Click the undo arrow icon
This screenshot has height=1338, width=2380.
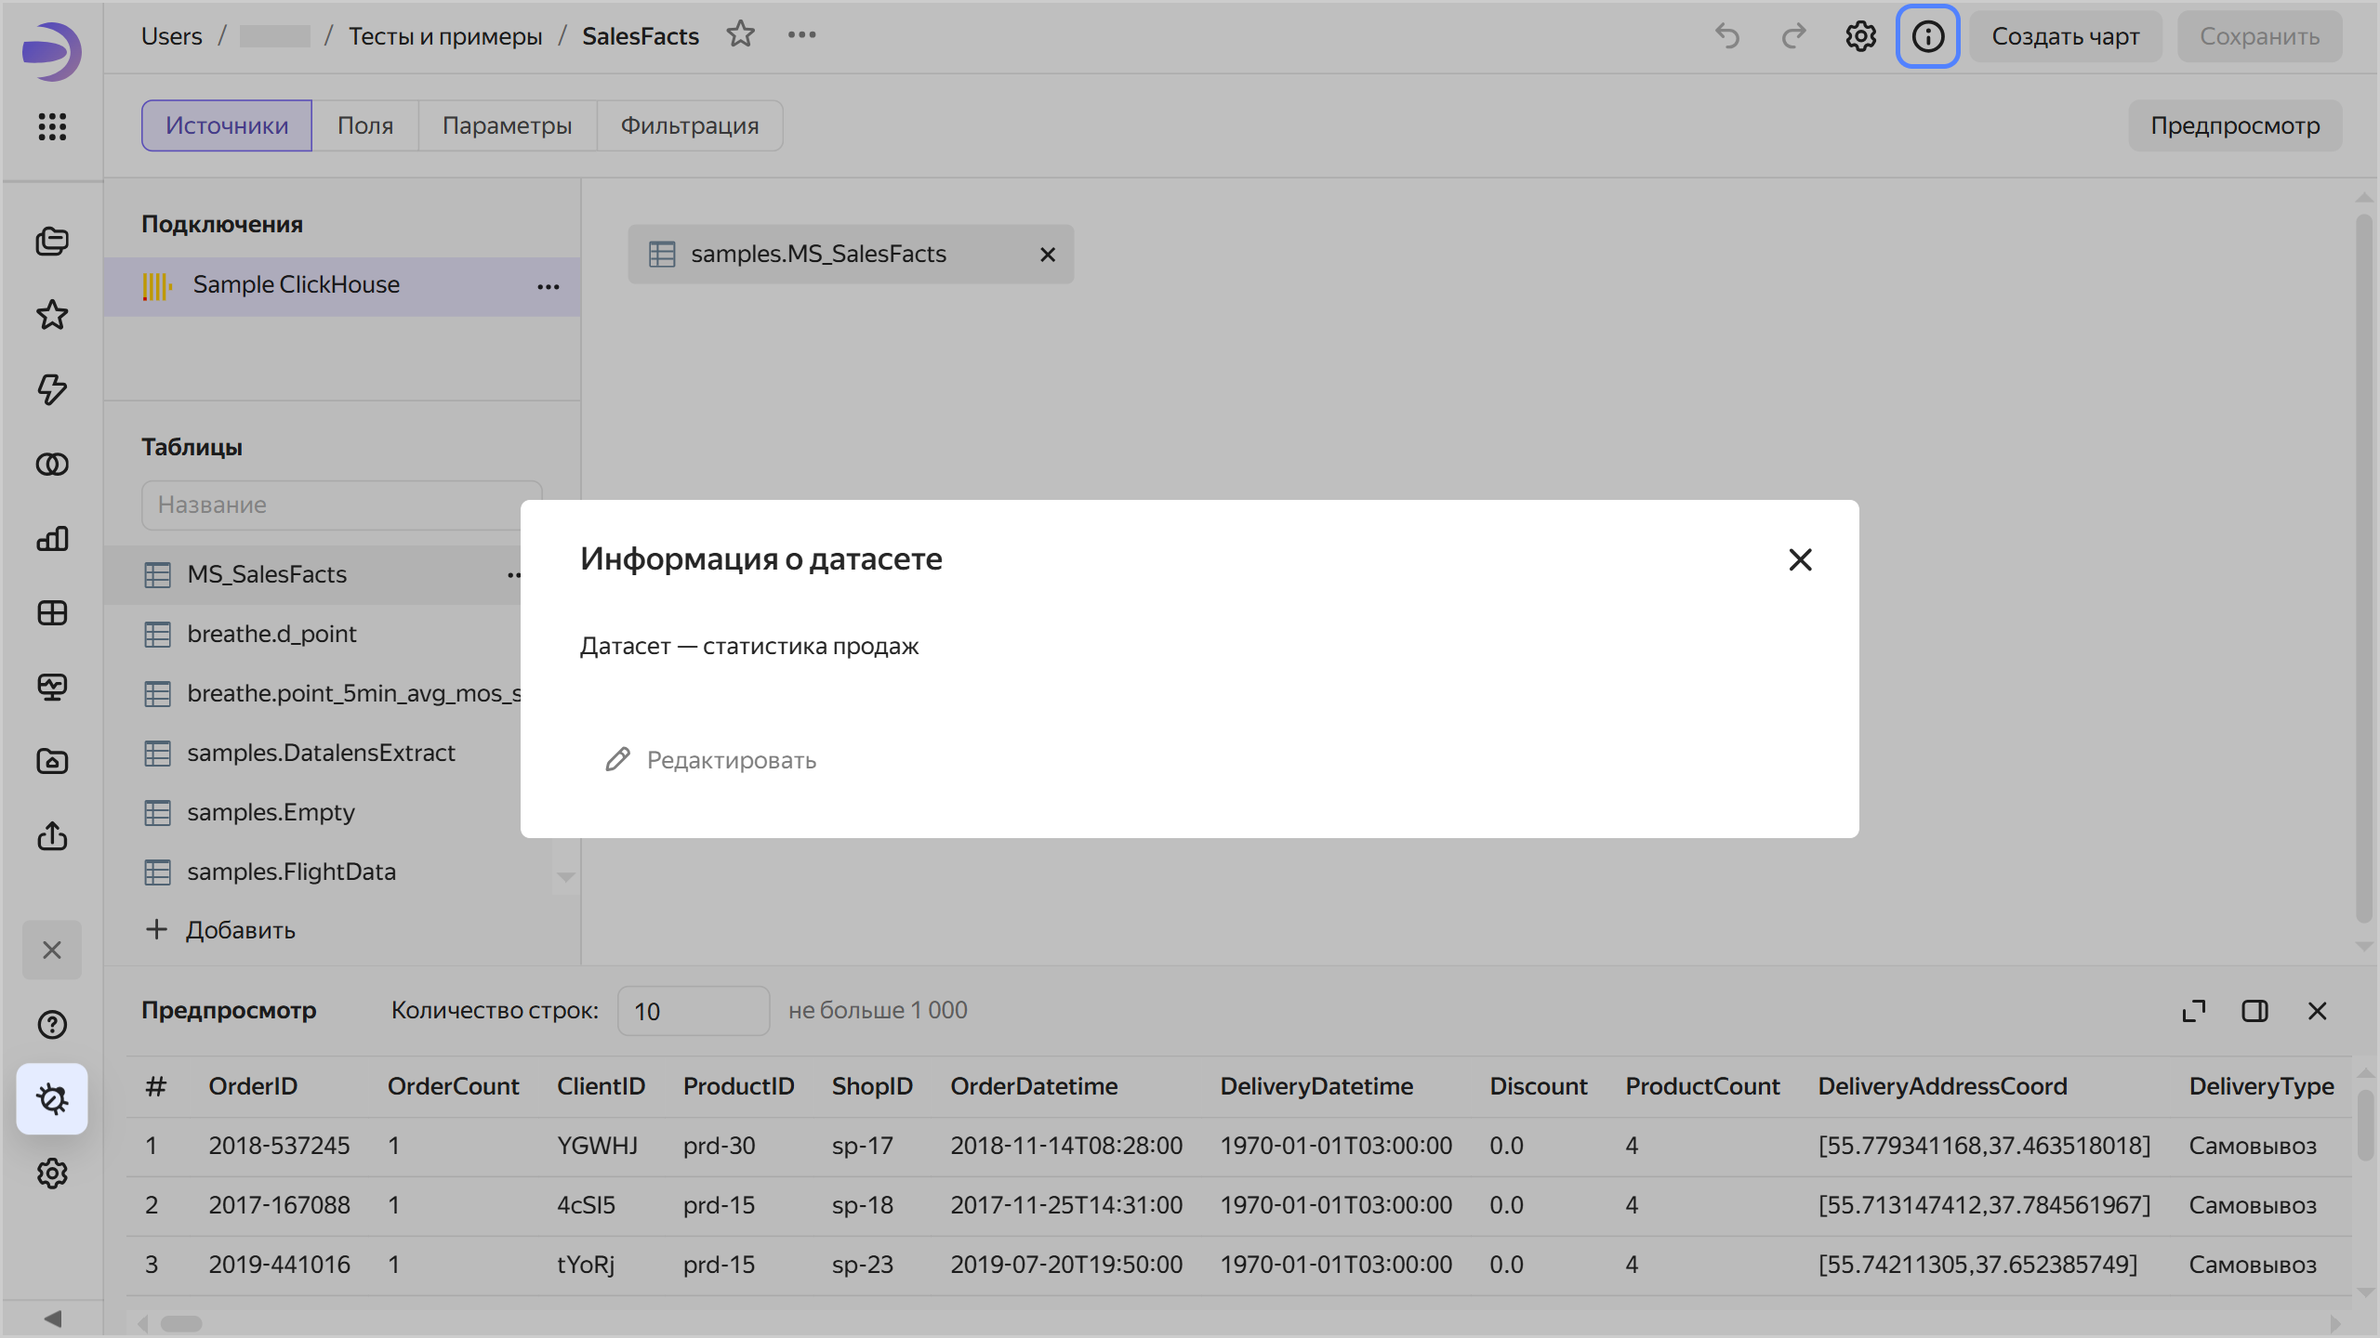click(x=1727, y=36)
